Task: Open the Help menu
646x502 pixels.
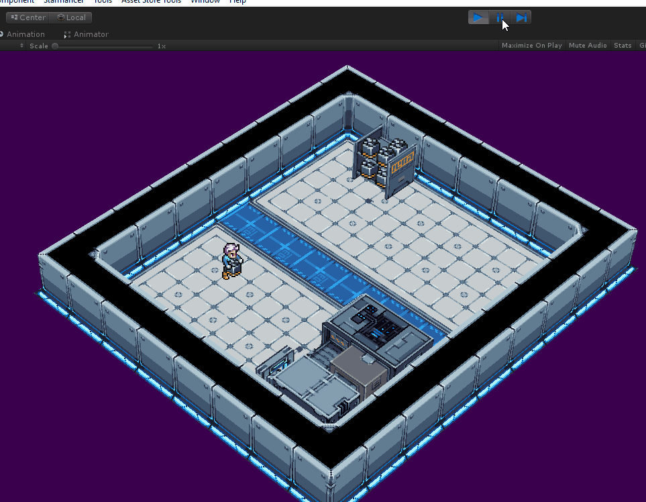Action: (x=237, y=1)
